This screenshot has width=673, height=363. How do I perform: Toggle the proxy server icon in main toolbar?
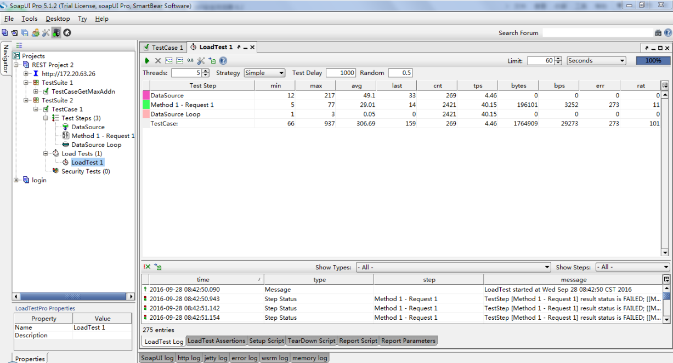[x=56, y=33]
